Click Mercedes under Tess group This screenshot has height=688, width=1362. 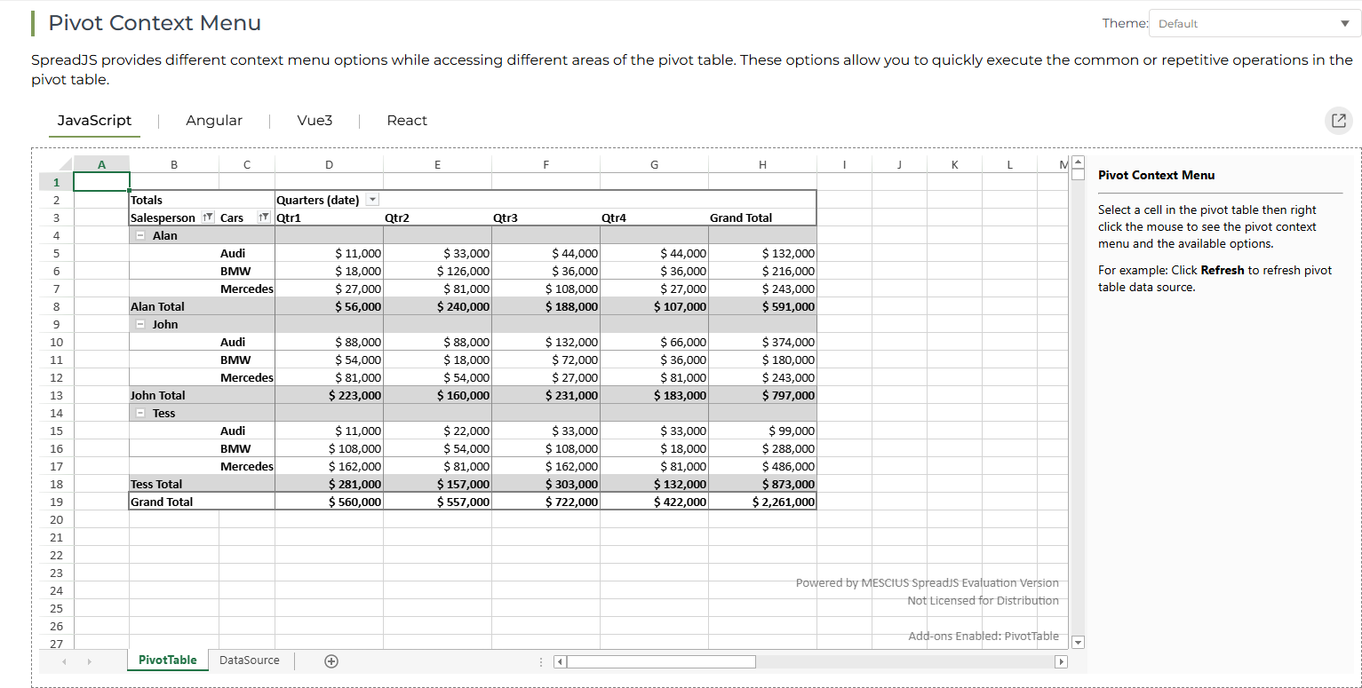coord(247,466)
